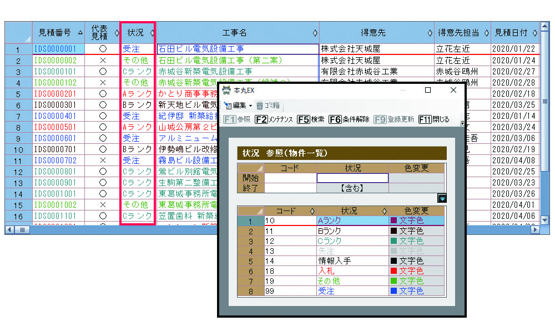Select the blue 受注 color swatch

[x=393, y=291]
